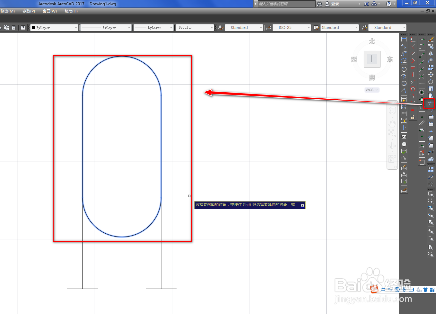The image size is (436, 314).
Task: Select the Tolerance tool in dimension toolbar
Action: pos(404,136)
